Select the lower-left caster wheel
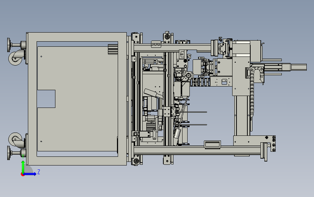 pos(15,139)
